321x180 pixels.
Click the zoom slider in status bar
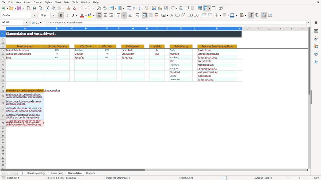[x=299, y=178]
